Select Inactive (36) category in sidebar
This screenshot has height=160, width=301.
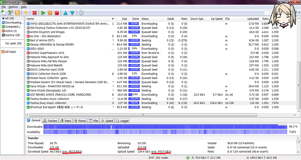tap(11, 35)
